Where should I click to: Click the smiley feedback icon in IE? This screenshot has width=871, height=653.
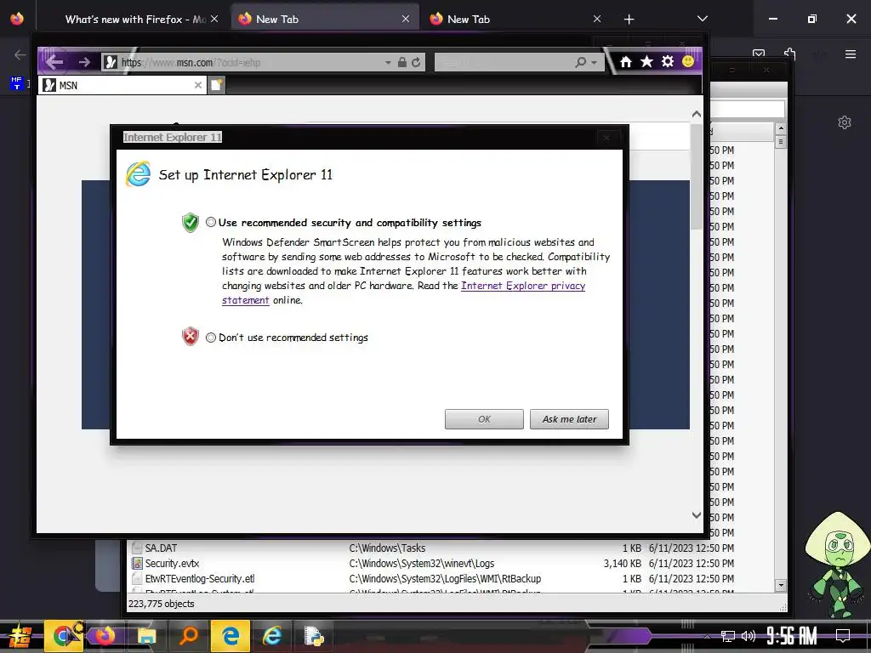[x=688, y=61]
